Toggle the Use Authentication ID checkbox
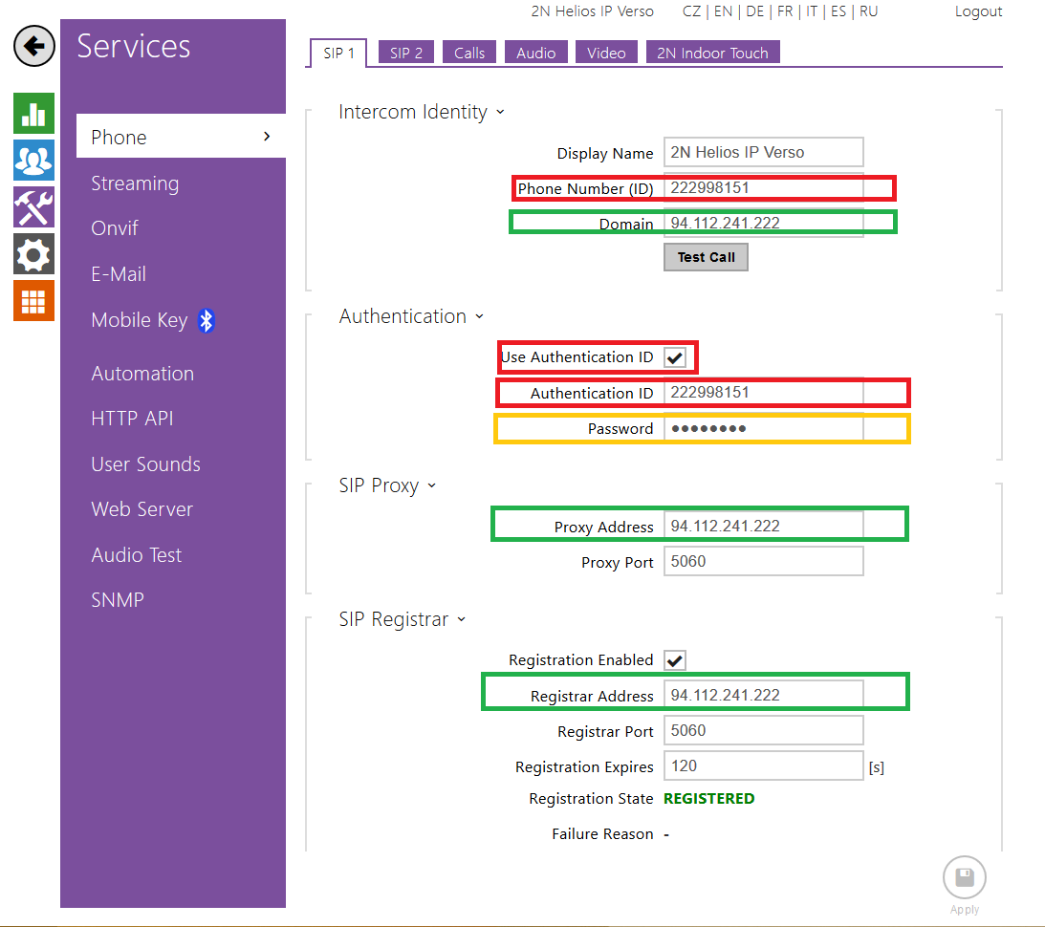1045x927 pixels. 675,357
